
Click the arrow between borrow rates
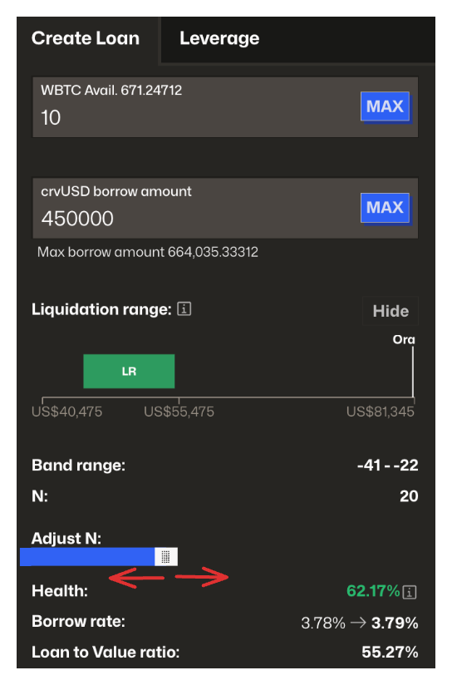tap(358, 623)
